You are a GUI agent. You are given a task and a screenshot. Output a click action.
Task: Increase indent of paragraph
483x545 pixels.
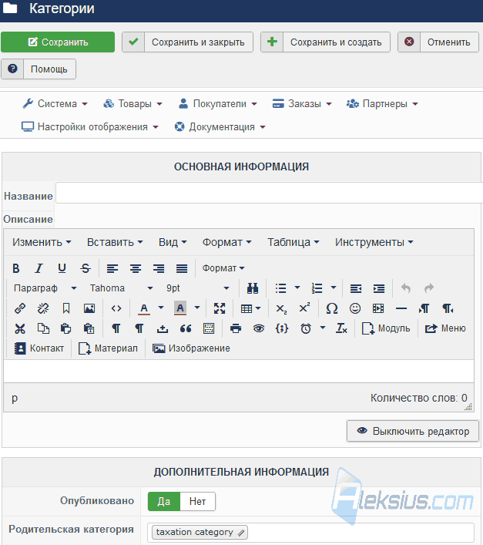[x=379, y=288]
